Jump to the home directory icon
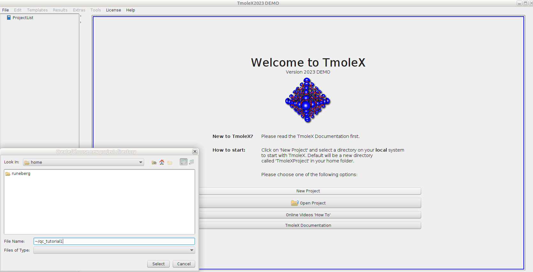The width and height of the screenshot is (533, 272). [x=162, y=162]
